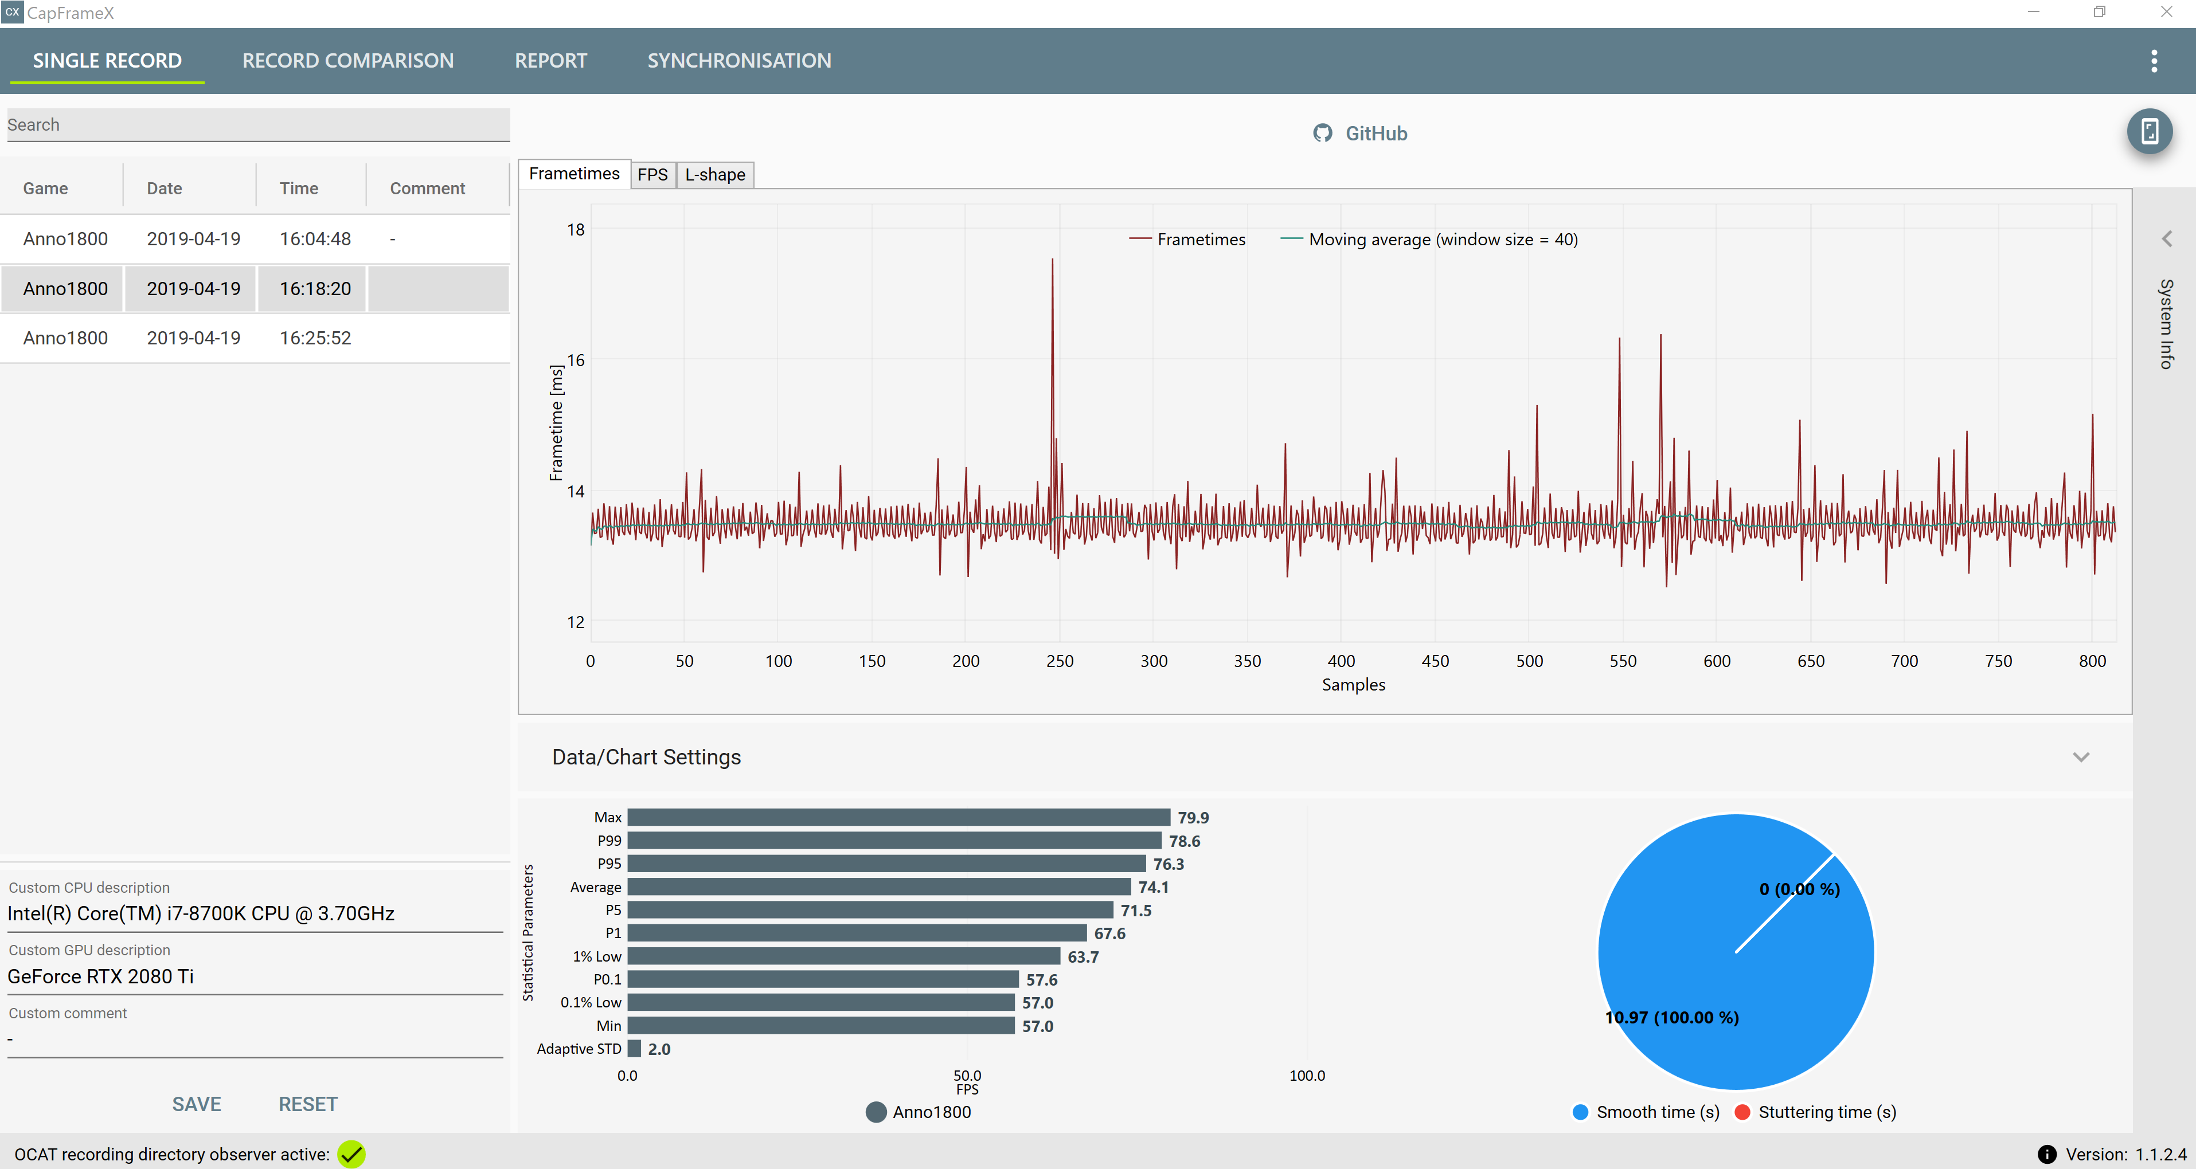Click the Version: 1.1.2.4 text

pos(2125,1154)
